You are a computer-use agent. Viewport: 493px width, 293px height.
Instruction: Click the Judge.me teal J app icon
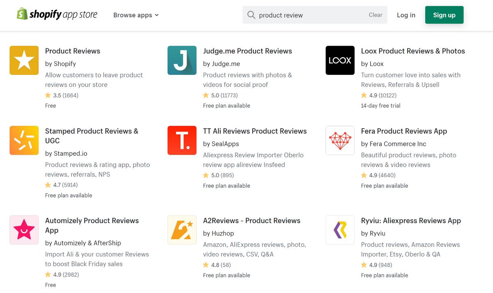(x=182, y=60)
